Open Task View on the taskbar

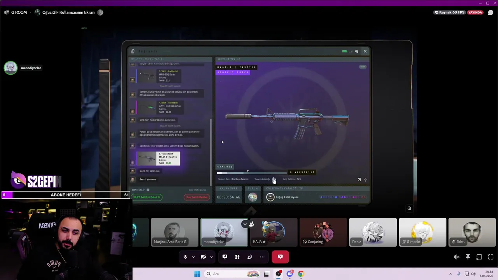point(266,274)
